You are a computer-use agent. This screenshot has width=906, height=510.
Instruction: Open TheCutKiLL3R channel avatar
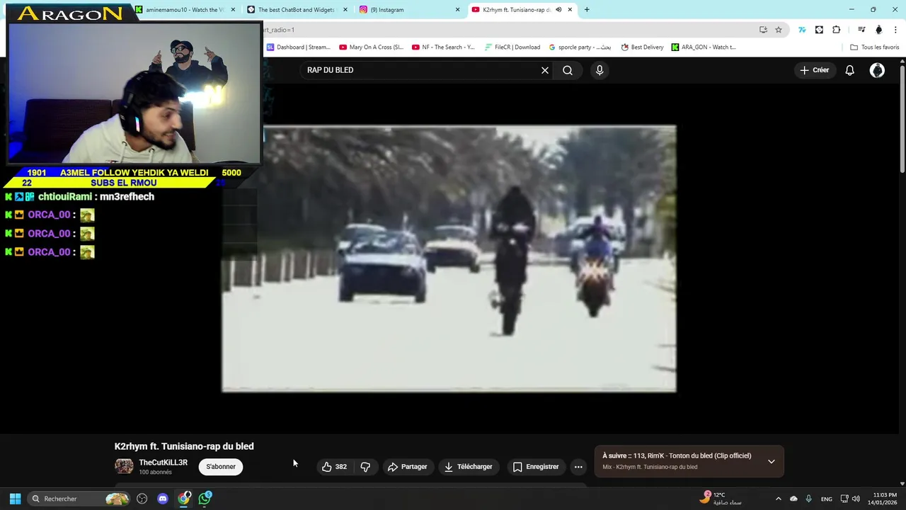(x=124, y=466)
